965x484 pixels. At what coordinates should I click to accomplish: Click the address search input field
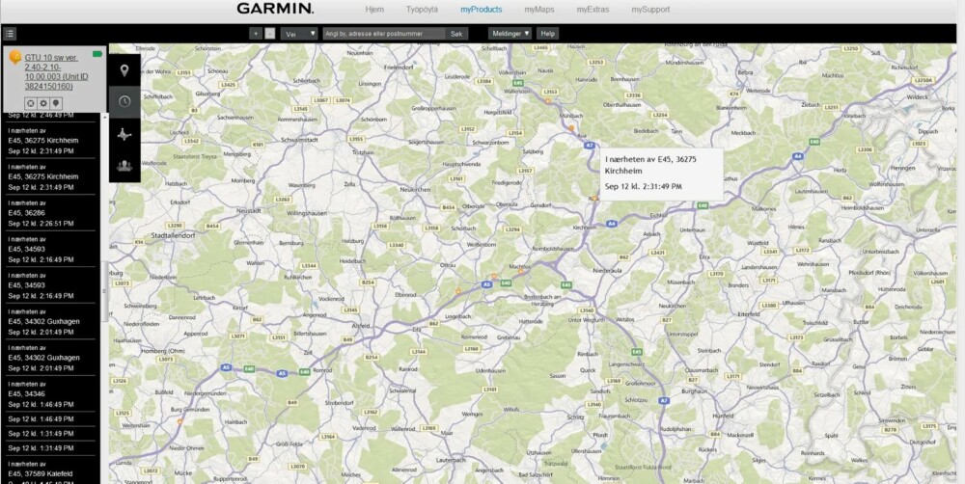(x=384, y=34)
